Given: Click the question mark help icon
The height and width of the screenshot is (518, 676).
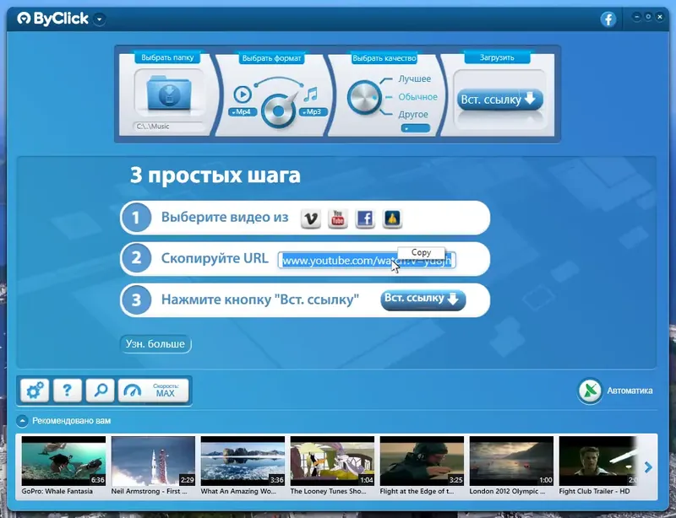Looking at the screenshot, I should (68, 390).
